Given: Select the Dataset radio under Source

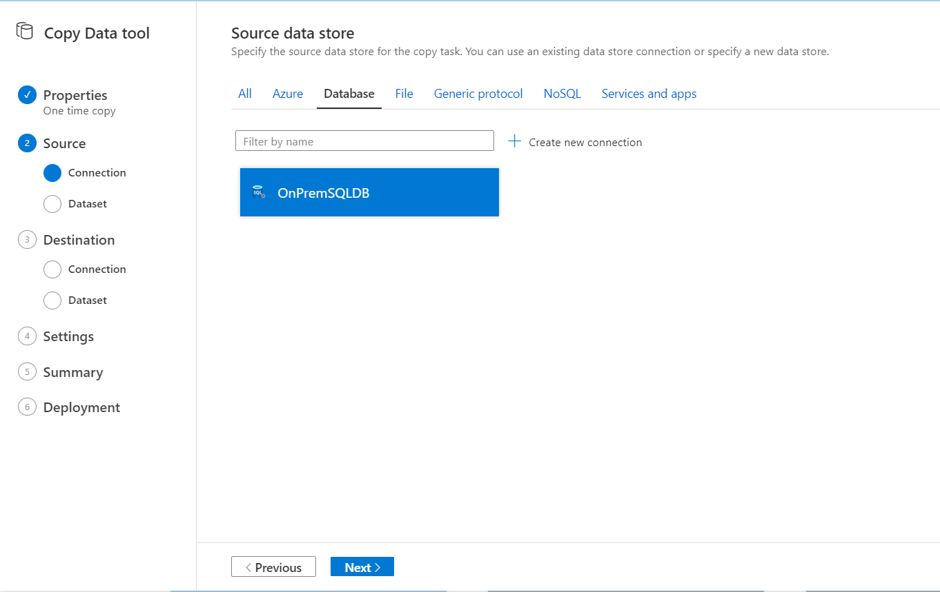Looking at the screenshot, I should click(52, 203).
